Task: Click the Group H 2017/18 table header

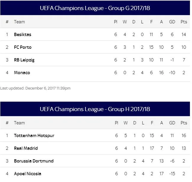Action: tap(95, 109)
